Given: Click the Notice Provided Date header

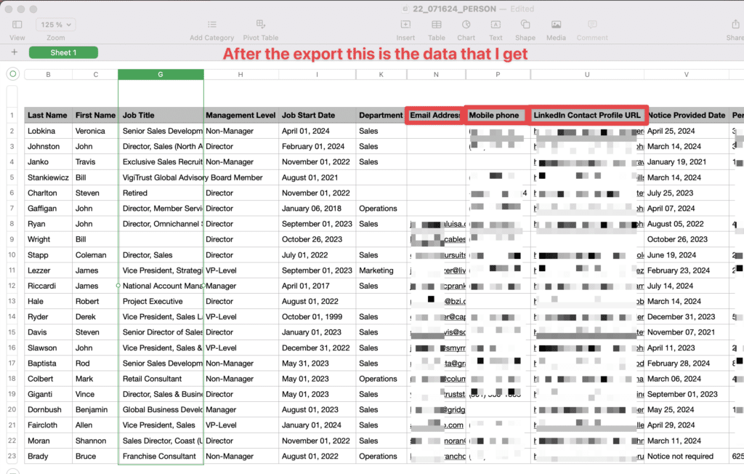Looking at the screenshot, I should 687,116.
